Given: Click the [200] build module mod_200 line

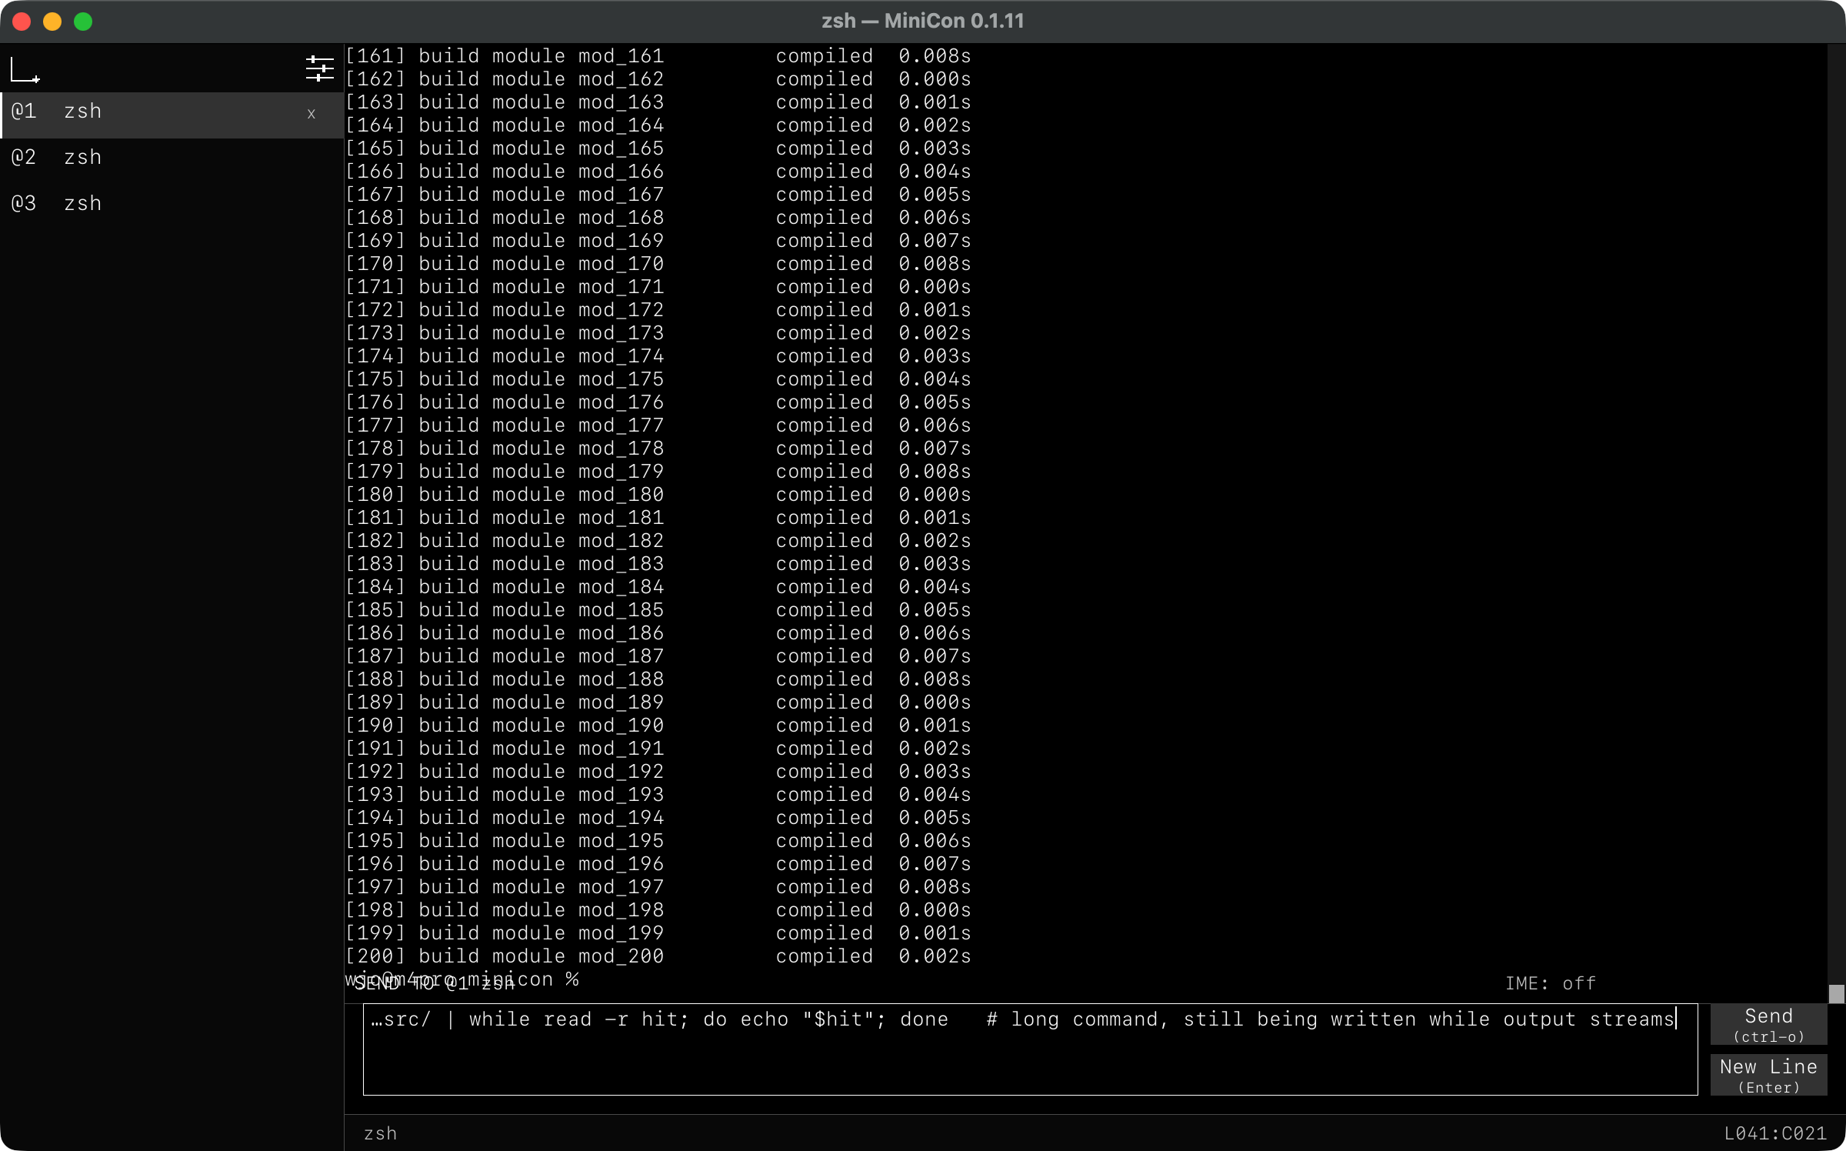Looking at the screenshot, I should tap(658, 956).
